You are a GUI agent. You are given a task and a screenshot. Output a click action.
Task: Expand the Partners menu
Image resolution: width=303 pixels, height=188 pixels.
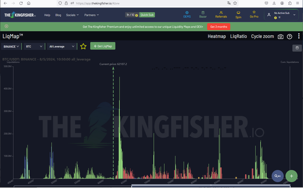(x=91, y=15)
